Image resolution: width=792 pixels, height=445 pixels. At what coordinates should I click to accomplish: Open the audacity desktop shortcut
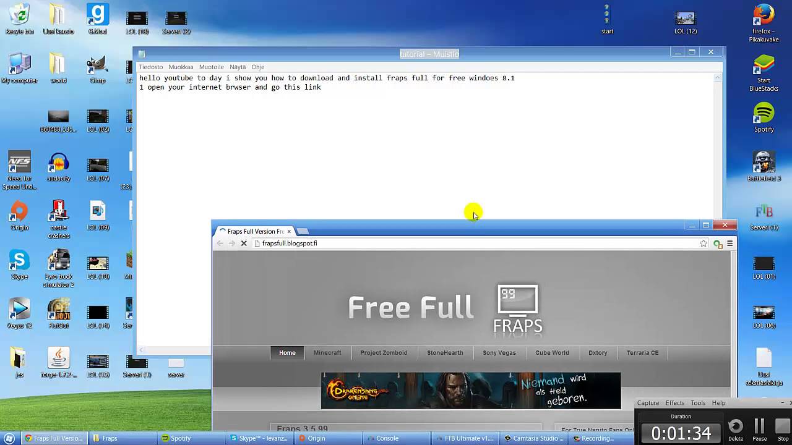click(58, 167)
